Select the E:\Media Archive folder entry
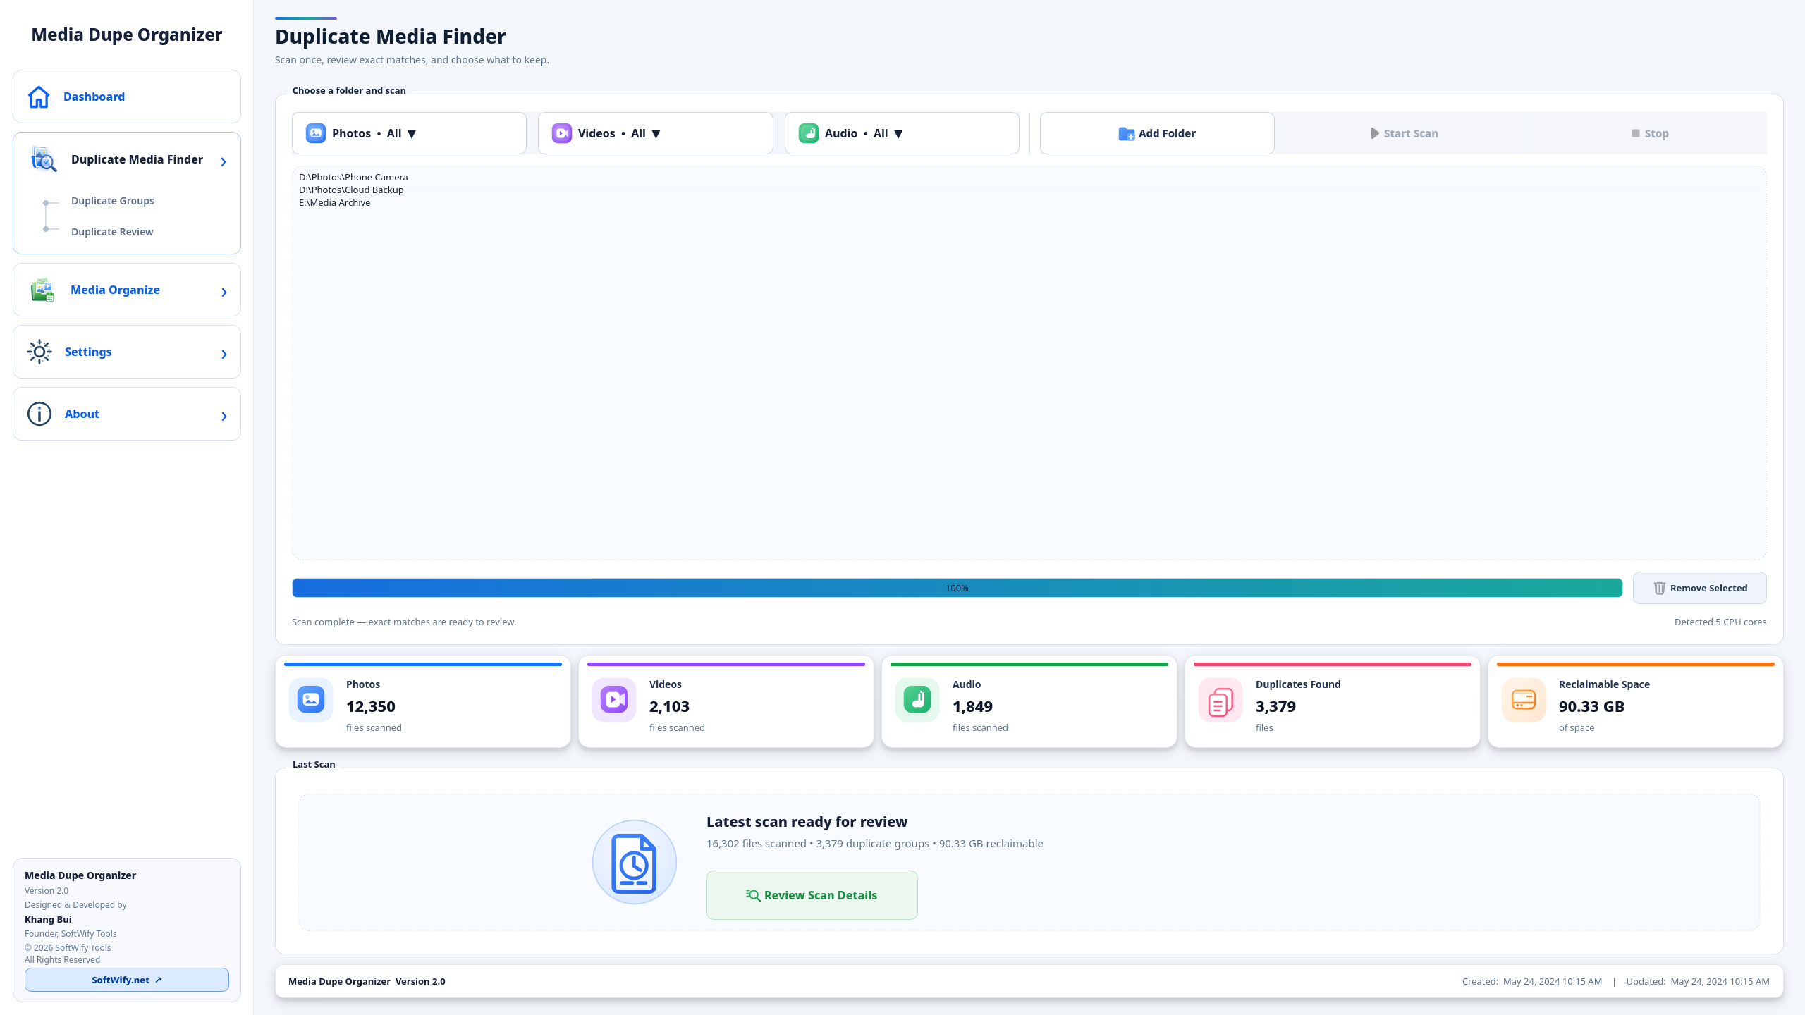Screen dimensions: 1805x1015 click(x=334, y=202)
